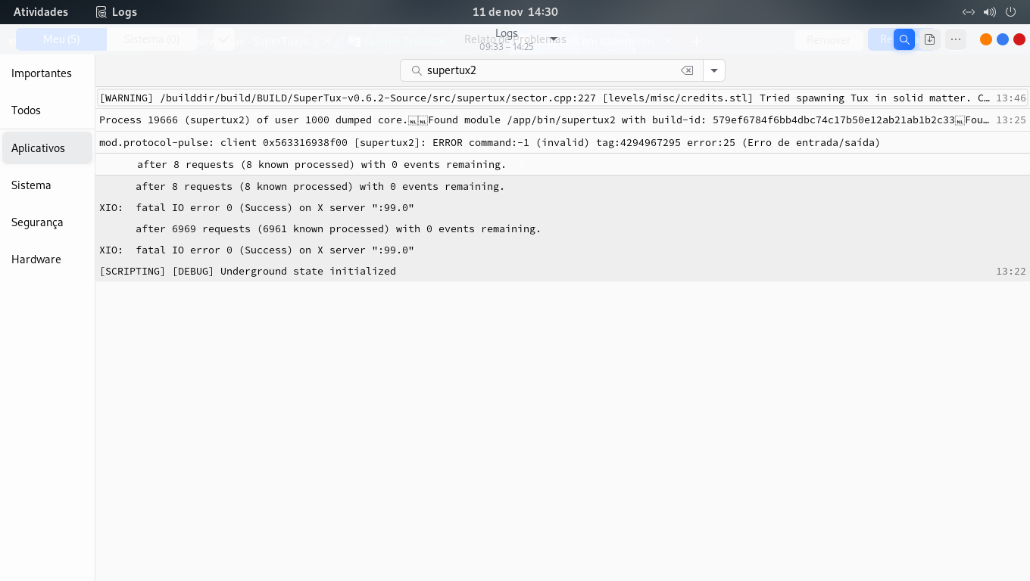Click the 13:25 timestamp
The image size is (1030, 581).
pyautogui.click(x=1011, y=120)
